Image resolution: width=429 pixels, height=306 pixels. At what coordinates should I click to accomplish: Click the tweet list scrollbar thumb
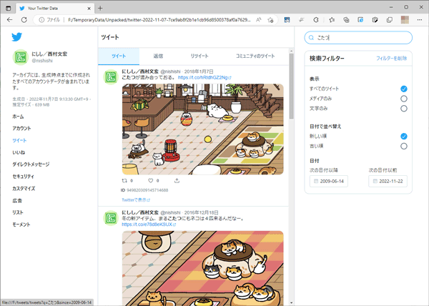pos(291,86)
